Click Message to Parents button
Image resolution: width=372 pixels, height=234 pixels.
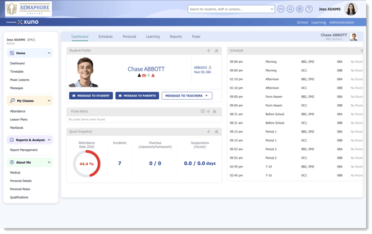pyautogui.click(x=137, y=96)
